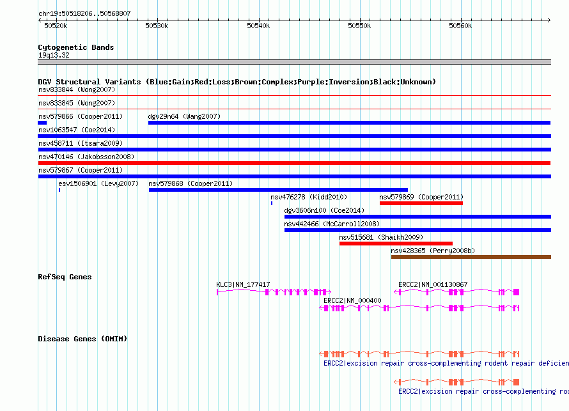Screen dimensions: 569x411
Task: Click the ruler's right arrowhead
Action: (x=549, y=20)
